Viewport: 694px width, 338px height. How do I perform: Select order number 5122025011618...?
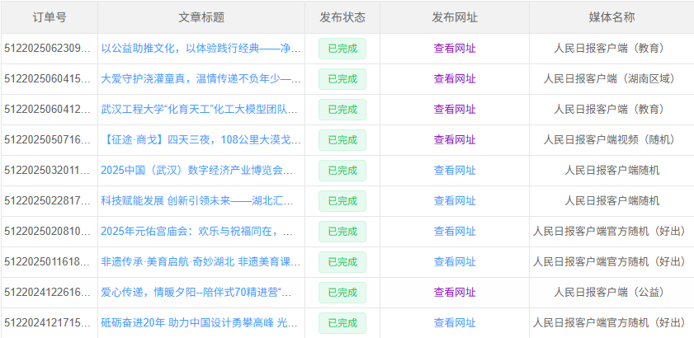coord(47,262)
